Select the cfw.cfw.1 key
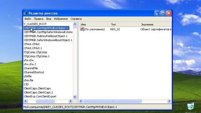Image resolution: width=201 pixels, height=113 pixels. click(x=30, y=64)
